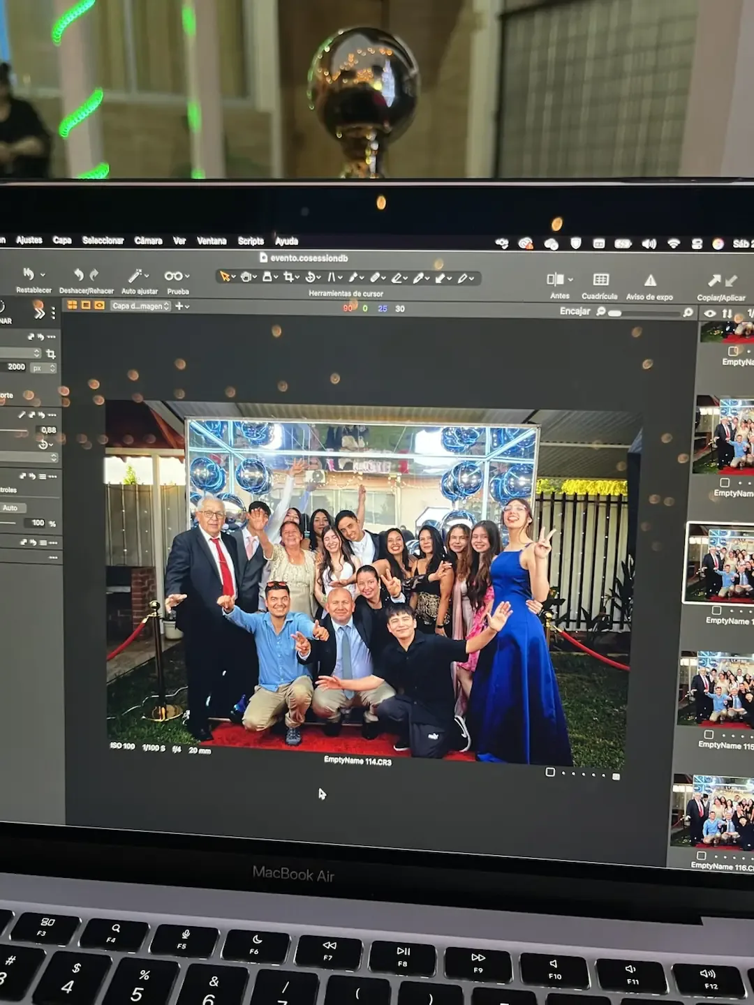Open the Capa menu
The height and width of the screenshot is (1005, 754).
click(x=62, y=240)
